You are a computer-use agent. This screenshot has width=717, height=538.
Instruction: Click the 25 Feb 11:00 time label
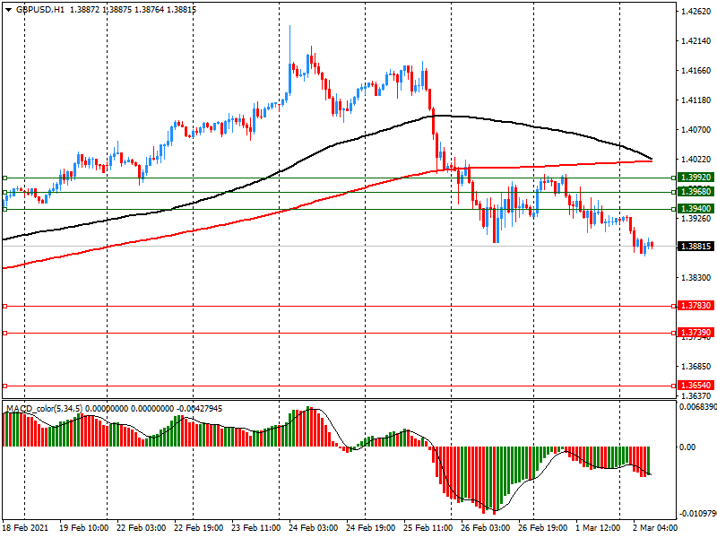click(x=428, y=527)
